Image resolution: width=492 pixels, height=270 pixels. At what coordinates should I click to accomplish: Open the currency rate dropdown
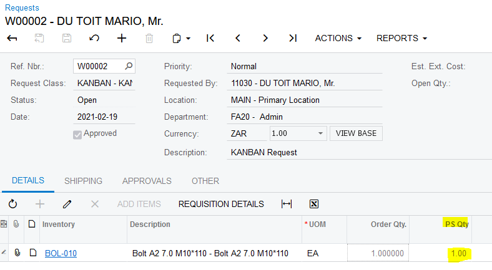click(321, 133)
